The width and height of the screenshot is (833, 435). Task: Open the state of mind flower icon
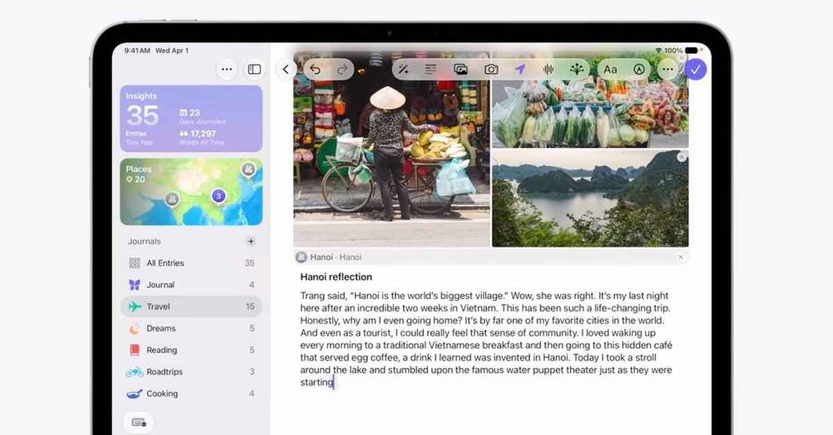coord(577,69)
